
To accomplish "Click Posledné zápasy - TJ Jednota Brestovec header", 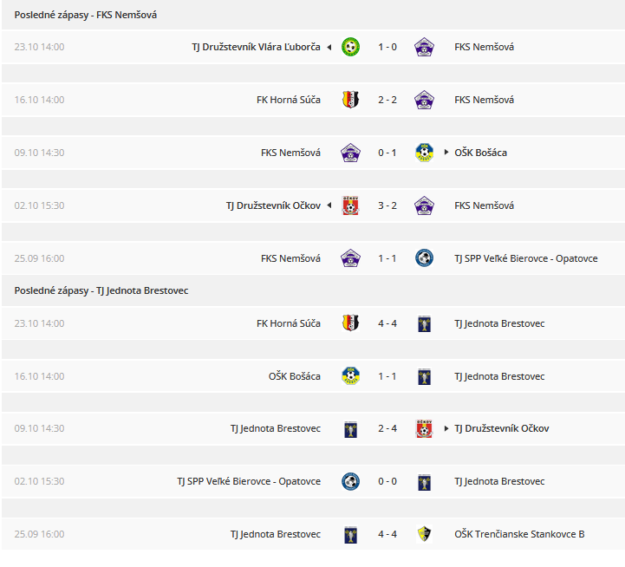I will tap(101, 290).
